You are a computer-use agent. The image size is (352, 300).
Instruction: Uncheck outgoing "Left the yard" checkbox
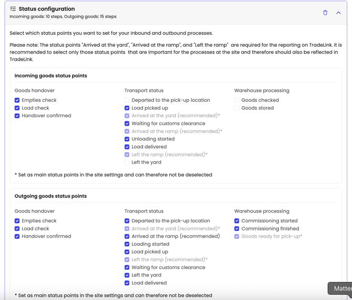(x=127, y=275)
